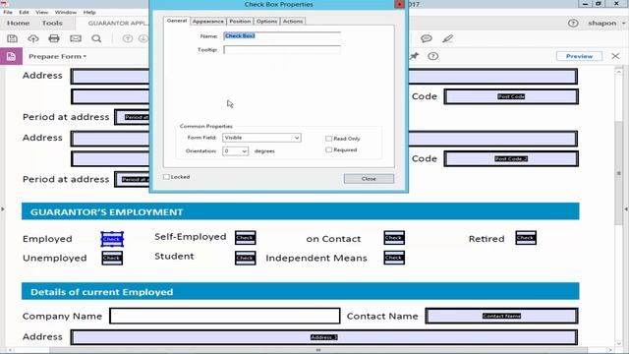This screenshot has height=354, width=629.
Task: Select the Address_3 form field
Action: 324,337
